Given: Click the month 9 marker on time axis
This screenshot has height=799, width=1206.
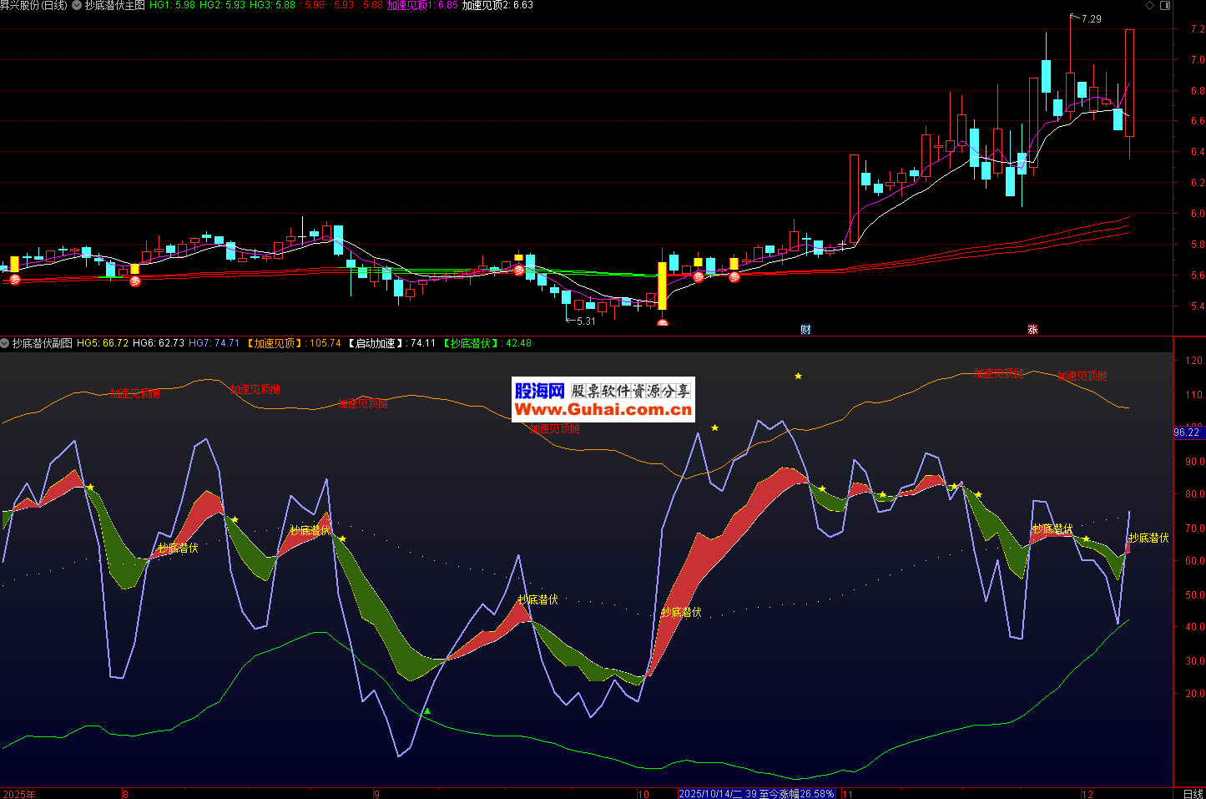Looking at the screenshot, I should [x=376, y=793].
